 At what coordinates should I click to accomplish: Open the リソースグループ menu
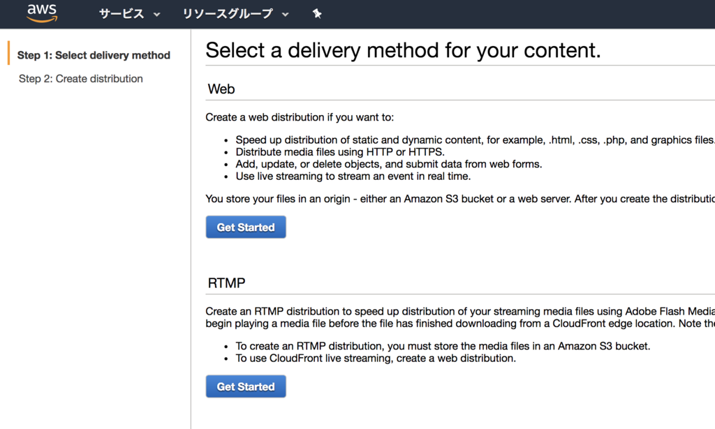pyautogui.click(x=227, y=14)
